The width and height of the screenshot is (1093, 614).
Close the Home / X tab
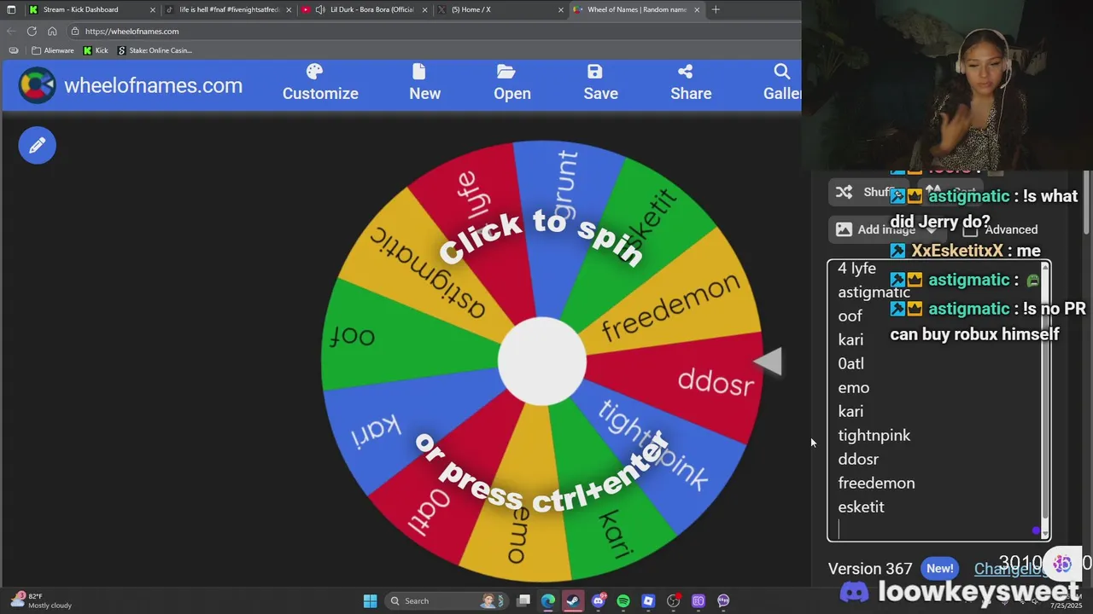[x=561, y=9]
